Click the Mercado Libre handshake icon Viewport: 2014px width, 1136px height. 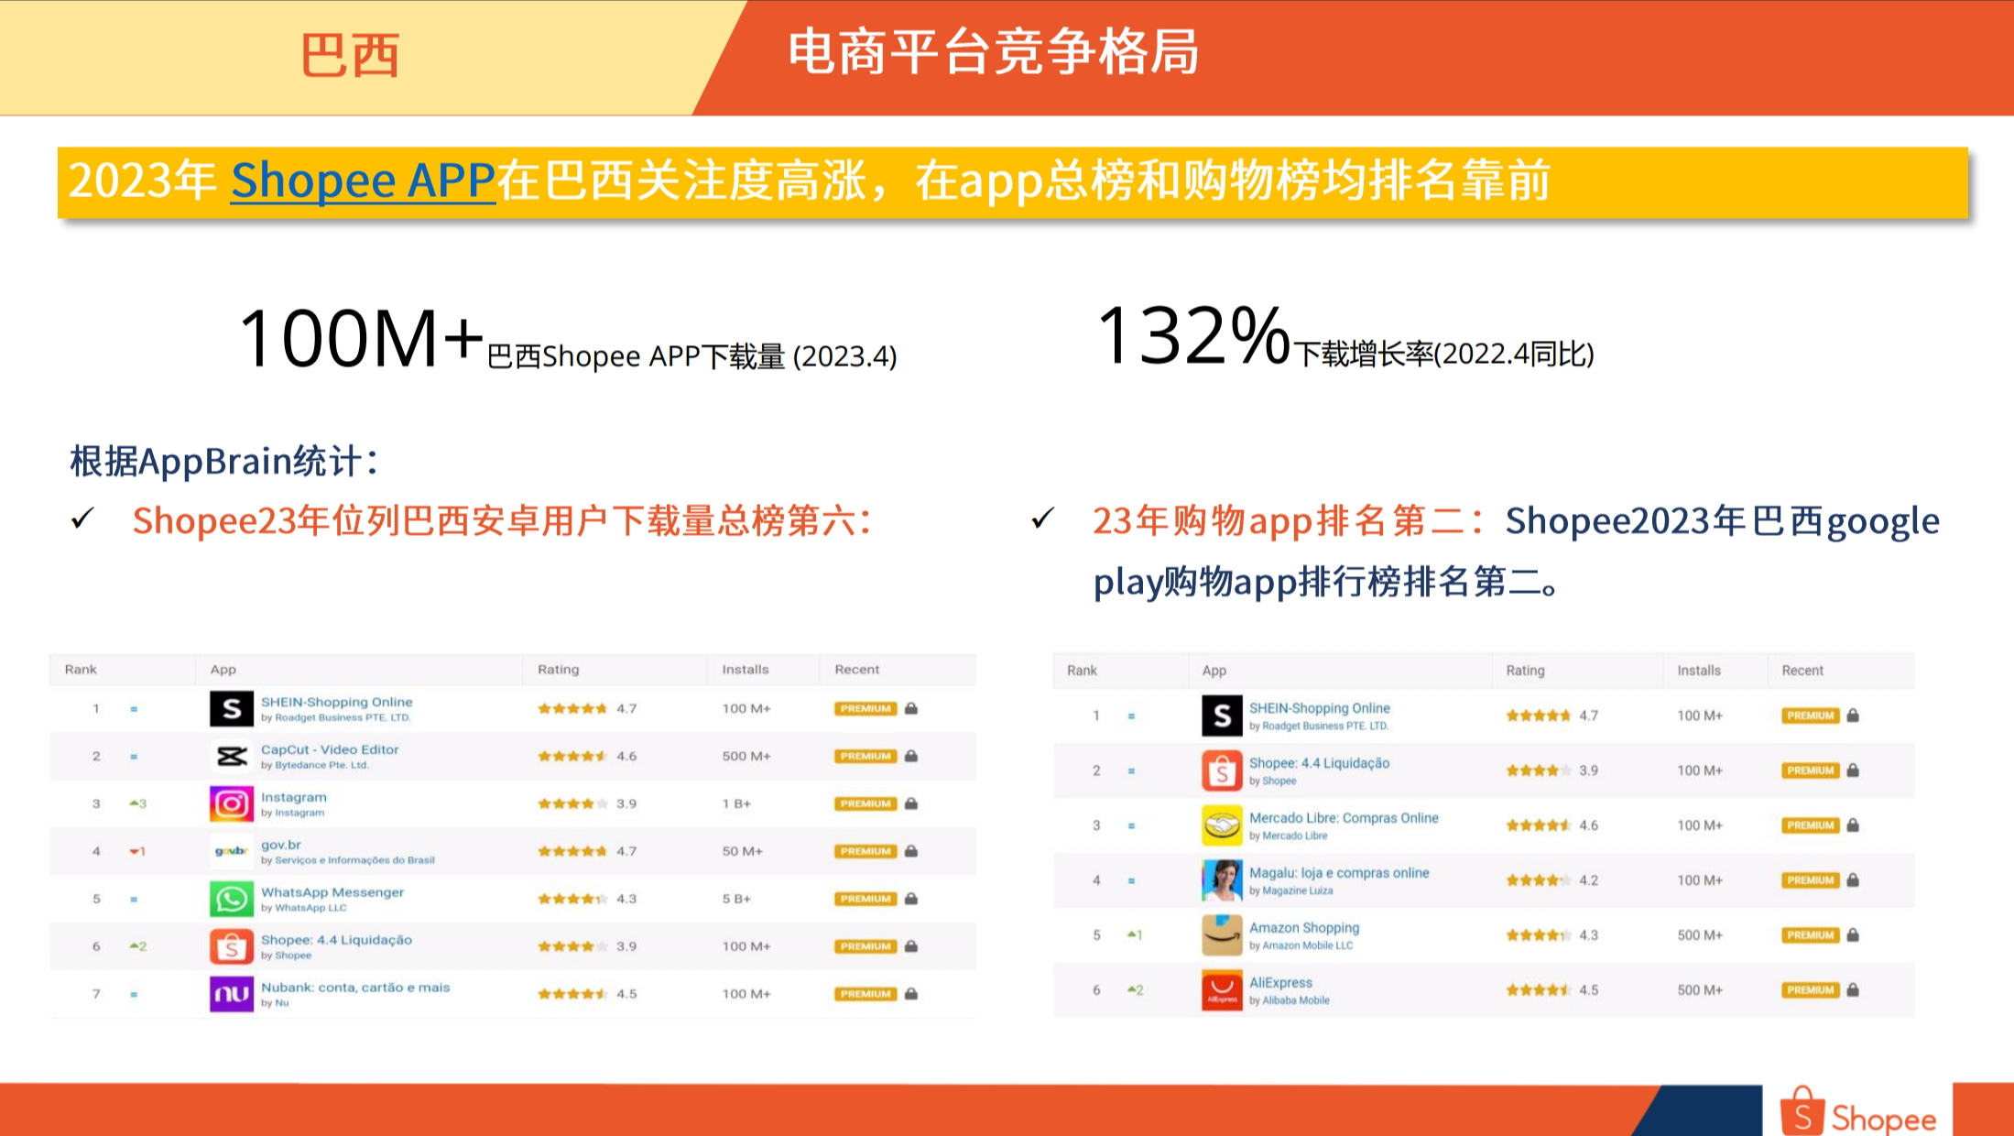click(x=1223, y=826)
